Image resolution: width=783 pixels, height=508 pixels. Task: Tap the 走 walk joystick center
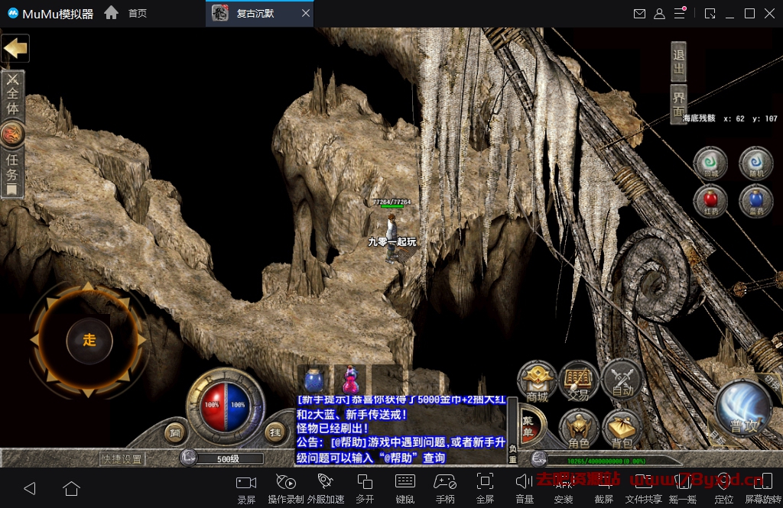[89, 341]
